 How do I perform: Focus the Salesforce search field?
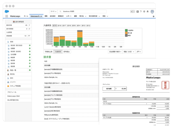pos(82,11)
